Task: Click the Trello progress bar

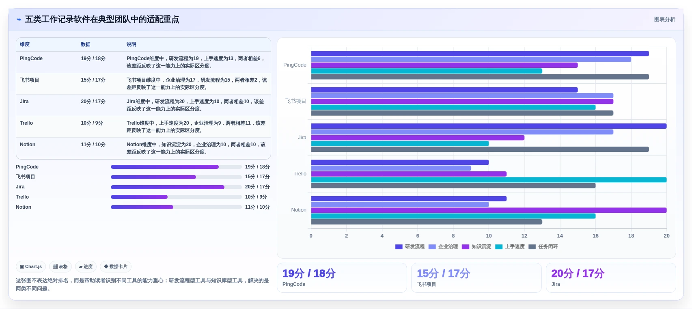Action: pyautogui.click(x=176, y=197)
